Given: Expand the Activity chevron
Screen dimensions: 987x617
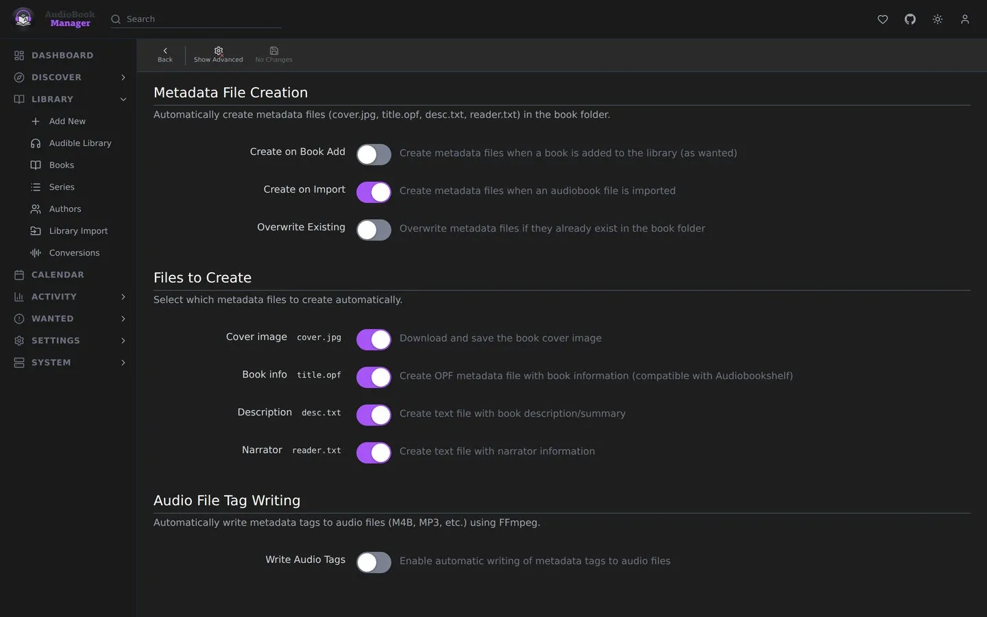Looking at the screenshot, I should 123,297.
